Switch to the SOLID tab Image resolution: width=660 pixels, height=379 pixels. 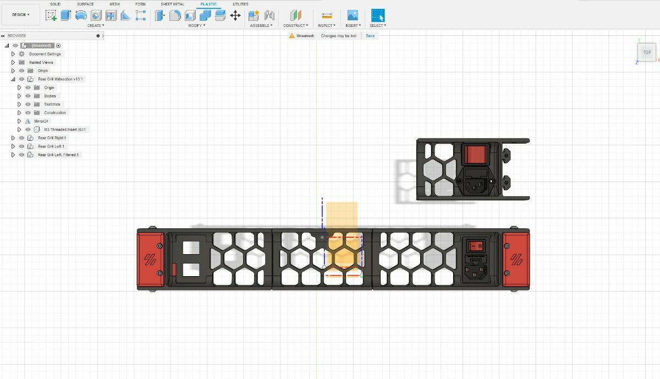tap(55, 4)
